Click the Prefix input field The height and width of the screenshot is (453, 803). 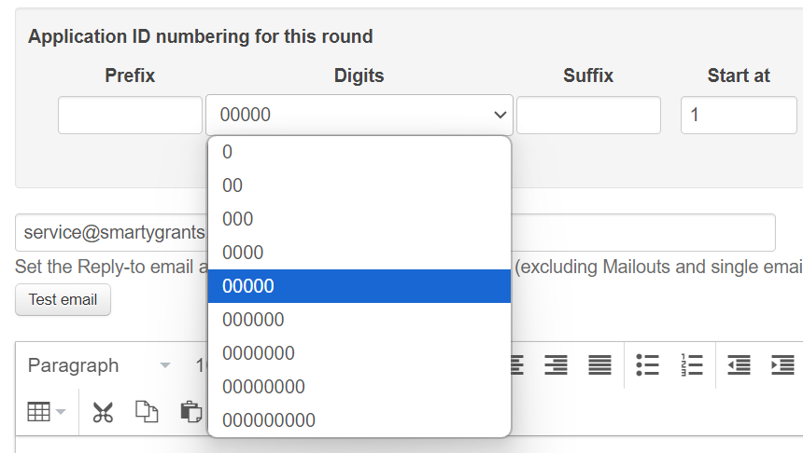(130, 115)
